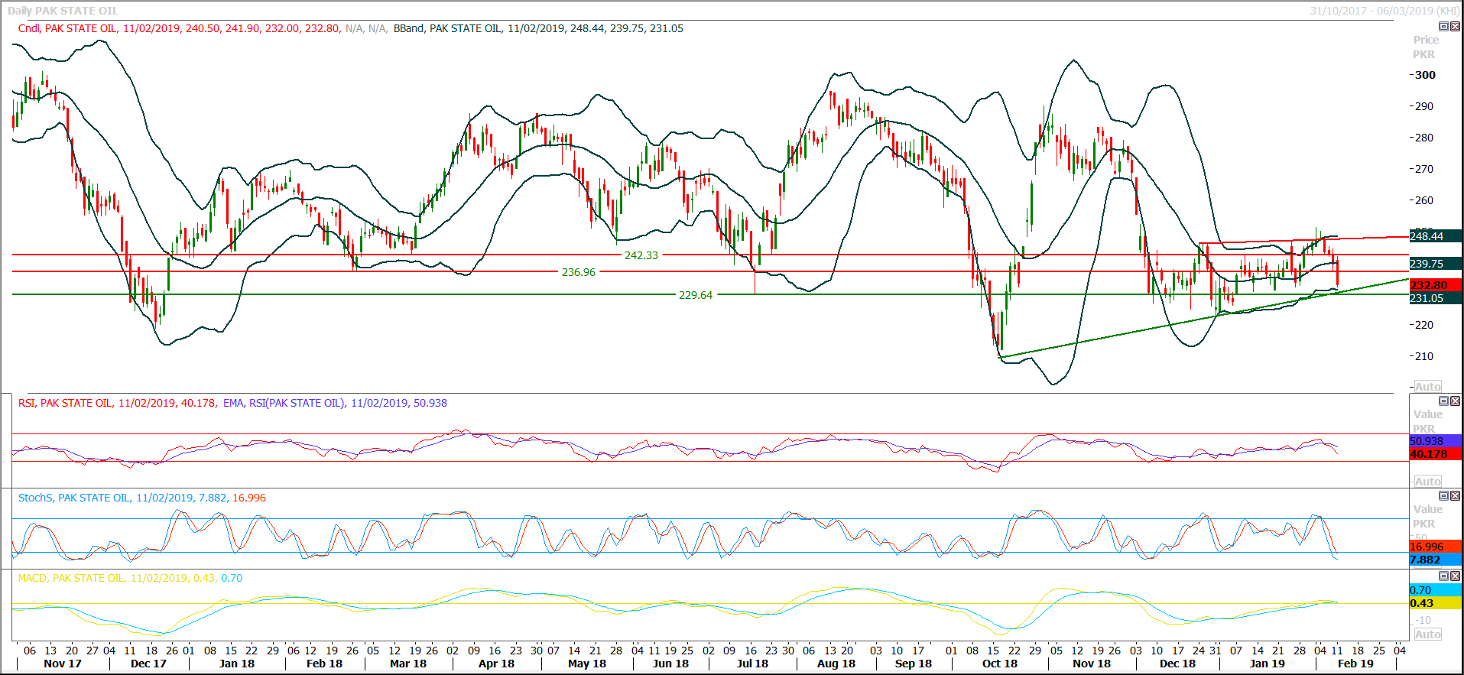Minimize the MACD indicator pane

tap(1443, 576)
